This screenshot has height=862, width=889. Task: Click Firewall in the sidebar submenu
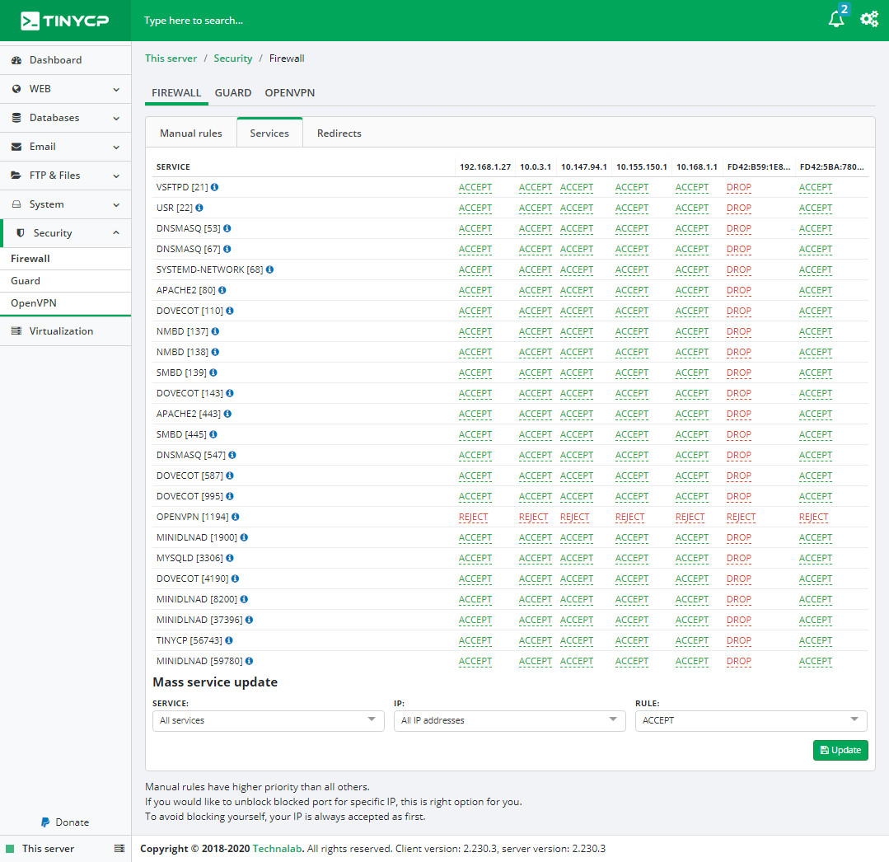66,259
